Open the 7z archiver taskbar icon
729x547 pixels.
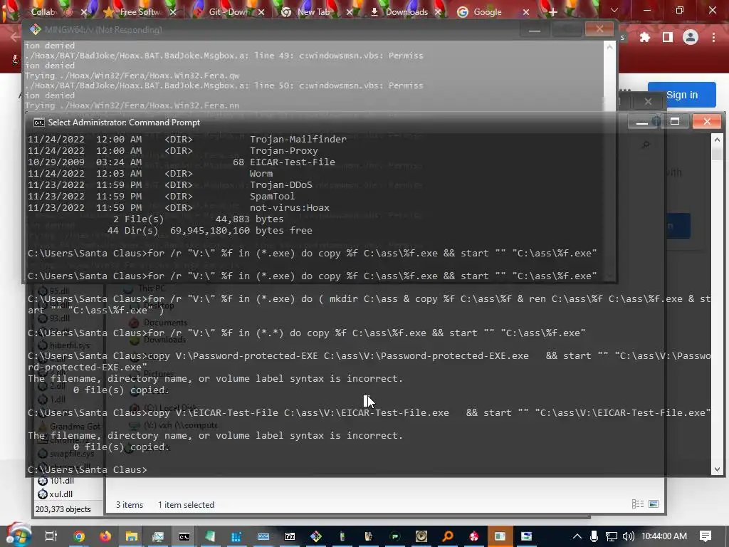pyautogui.click(x=290, y=536)
